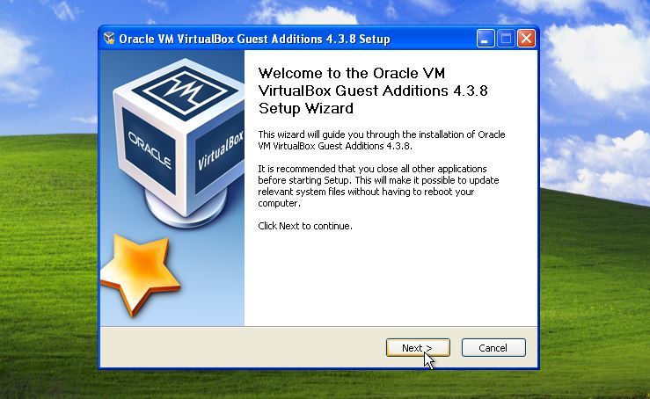Click the window title 'Oracle VM VirtualBox Guest Additions 4.3.8 Setup'
Screen dimensions: 650x399
pos(254,39)
